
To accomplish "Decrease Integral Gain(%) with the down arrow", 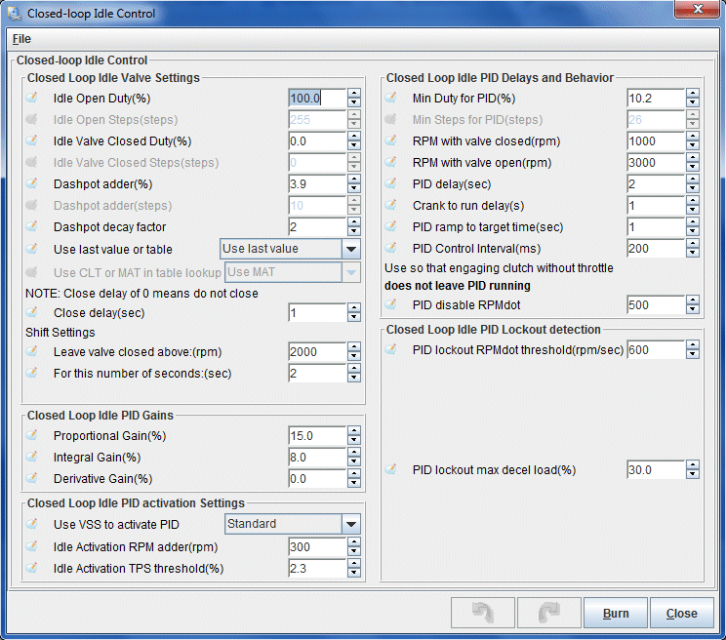I will pos(354,462).
